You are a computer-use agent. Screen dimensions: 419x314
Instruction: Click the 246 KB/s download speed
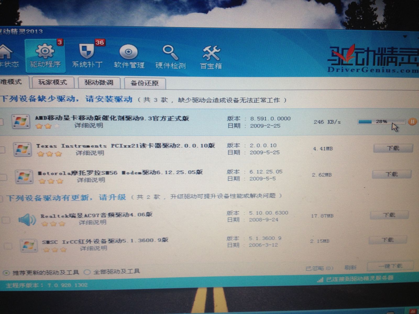[327, 122]
